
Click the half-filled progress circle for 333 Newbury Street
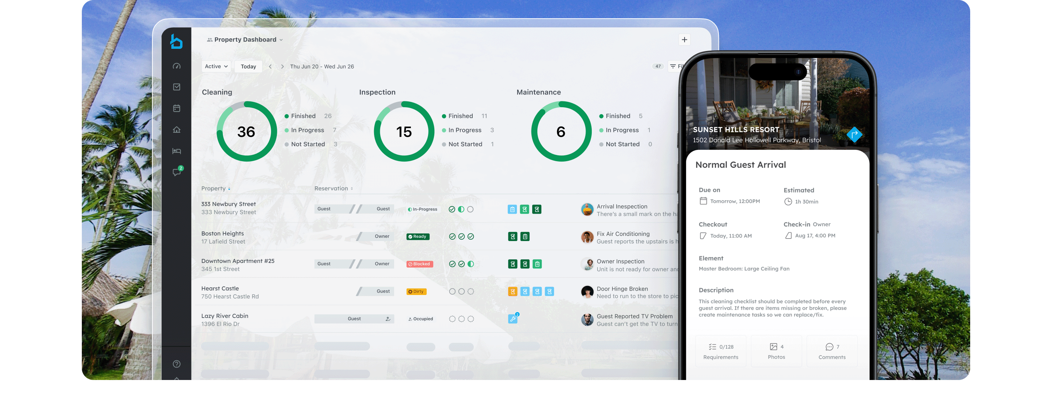[x=461, y=209]
